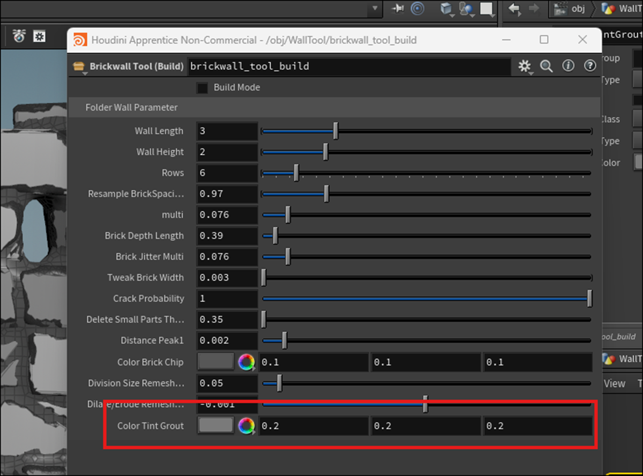643x476 pixels.
Task: Click the Brickwall Tool (Build) label
Action: [137, 66]
